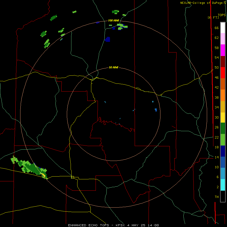227x227 pixels.
Task: Pick the dark red legend swatch
Action: coord(223,61)
